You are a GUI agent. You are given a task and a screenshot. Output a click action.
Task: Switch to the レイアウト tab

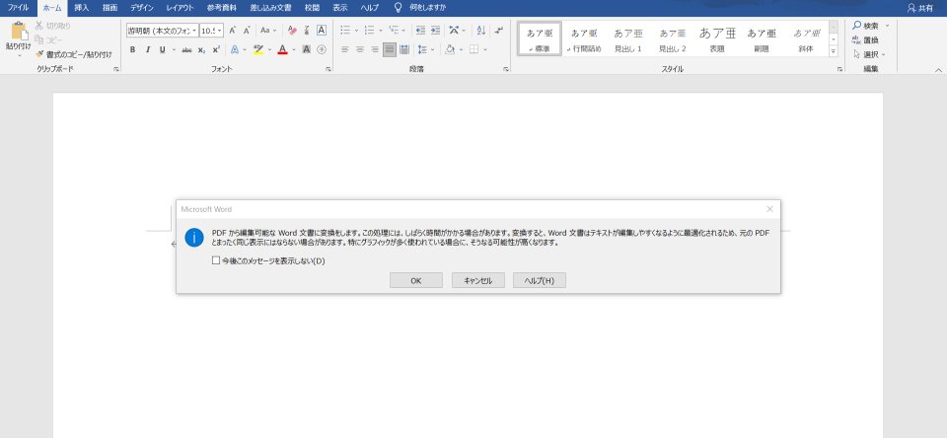pos(180,8)
